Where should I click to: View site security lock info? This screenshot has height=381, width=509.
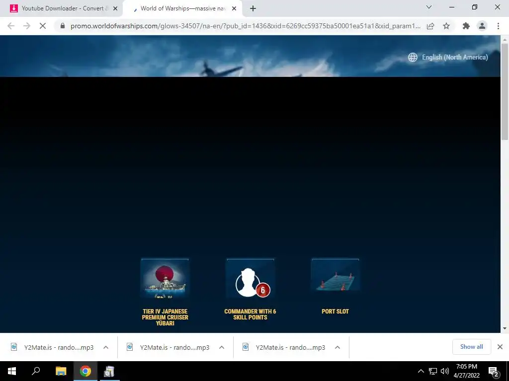pyautogui.click(x=63, y=26)
